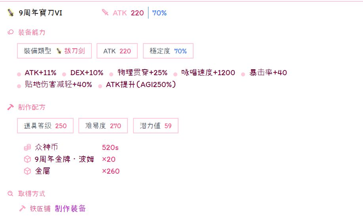Screen dimensions: 363x222
Task: Click the magnifier icon next to 取得方式
Action: [x=11, y=194]
